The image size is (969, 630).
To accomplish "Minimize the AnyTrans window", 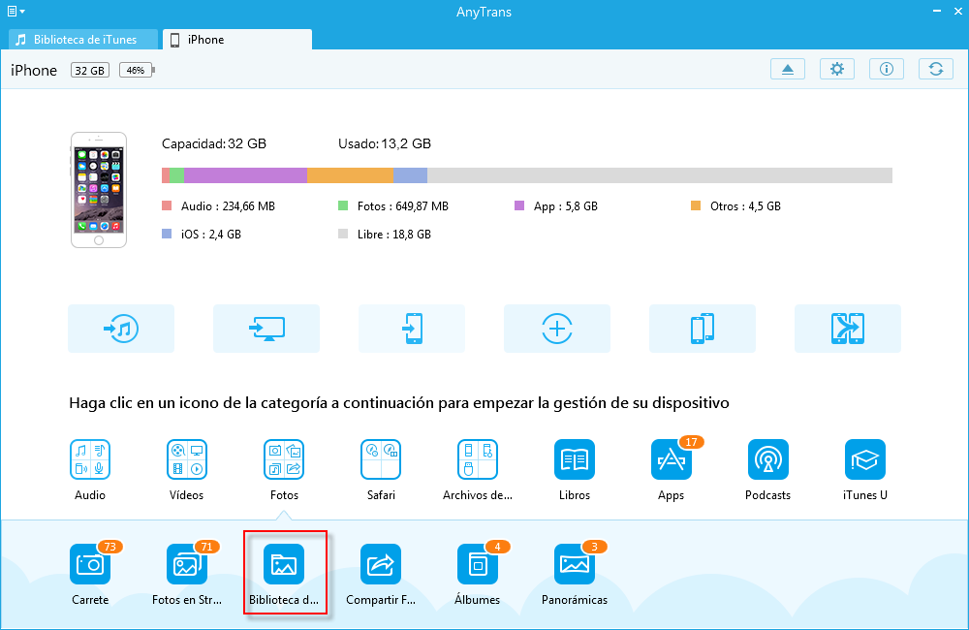I will point(937,11).
